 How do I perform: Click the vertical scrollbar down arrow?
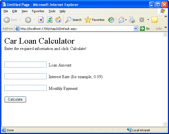pos(165,124)
